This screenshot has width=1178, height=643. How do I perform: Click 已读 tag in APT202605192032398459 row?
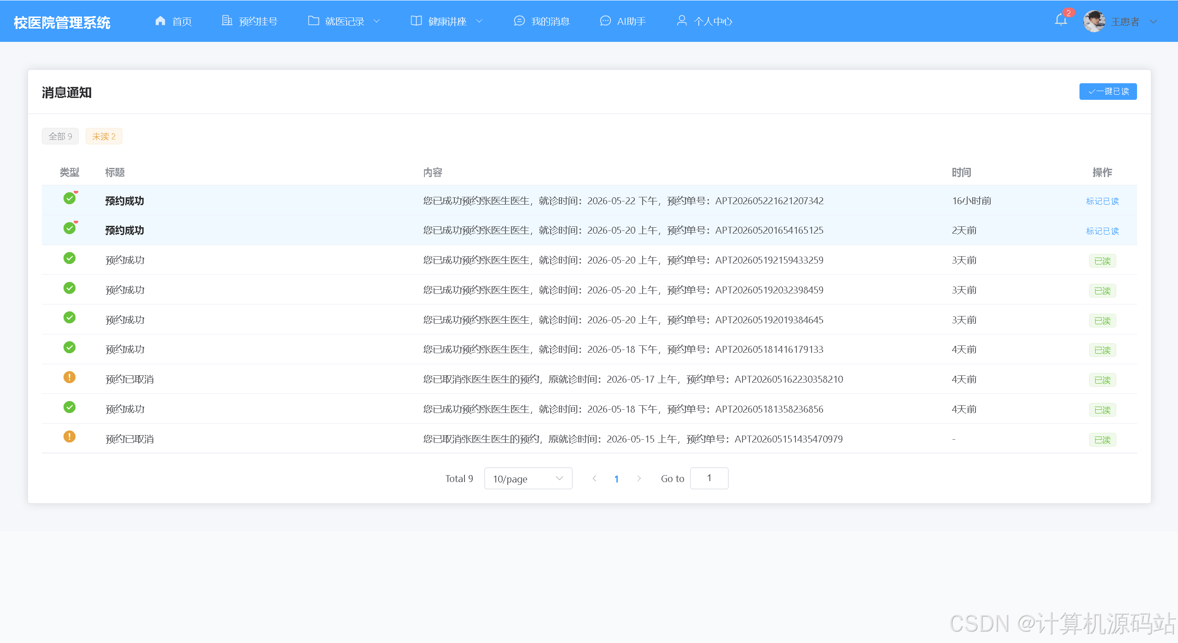pos(1103,291)
